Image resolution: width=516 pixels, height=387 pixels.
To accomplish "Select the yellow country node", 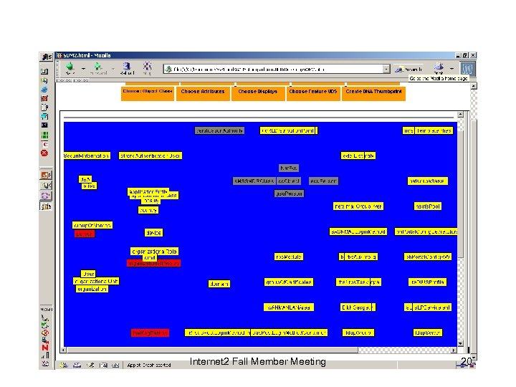I will (x=148, y=210).
